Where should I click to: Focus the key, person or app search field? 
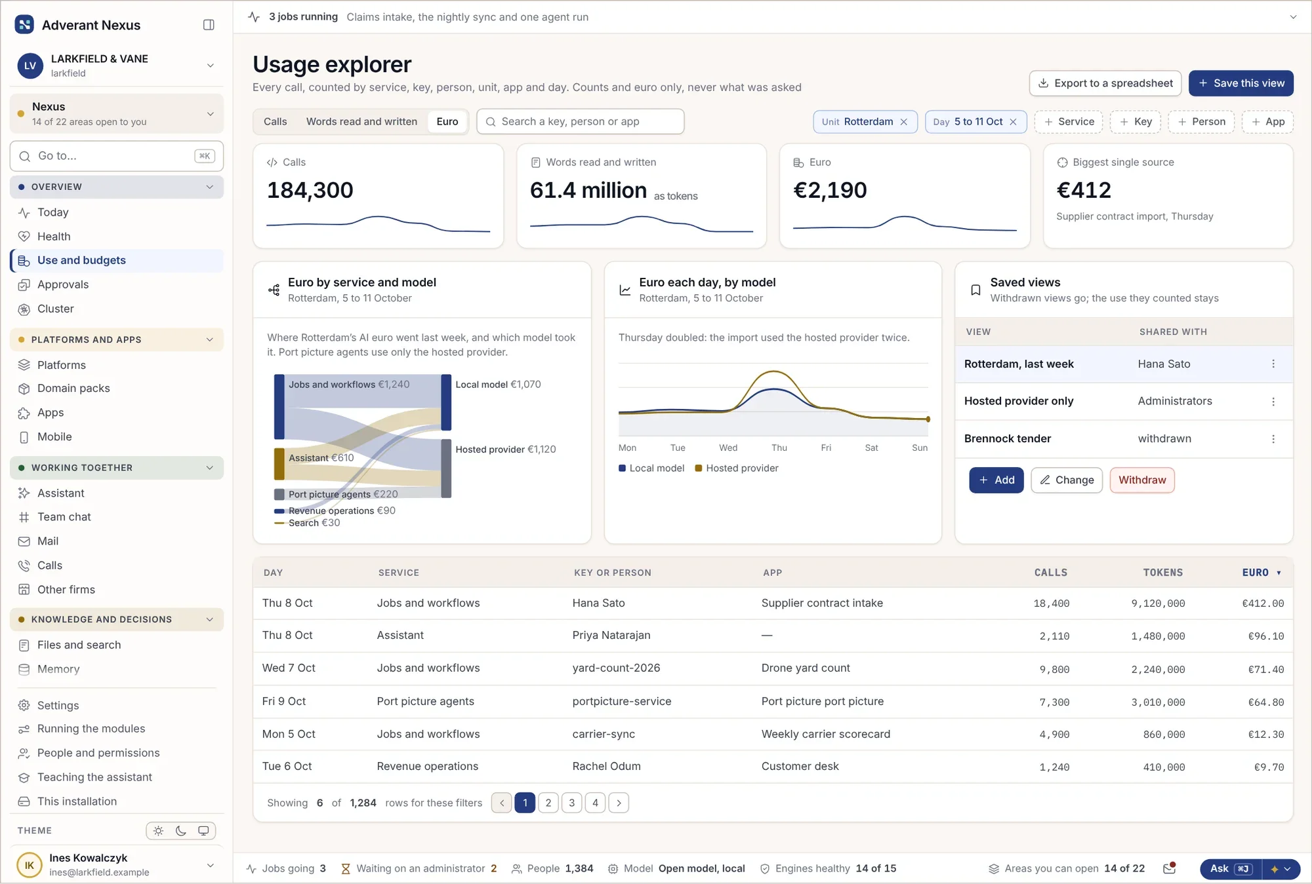(x=581, y=122)
